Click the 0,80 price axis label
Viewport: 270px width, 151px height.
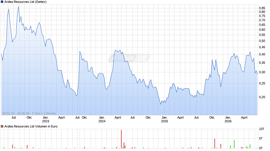(262, 12)
